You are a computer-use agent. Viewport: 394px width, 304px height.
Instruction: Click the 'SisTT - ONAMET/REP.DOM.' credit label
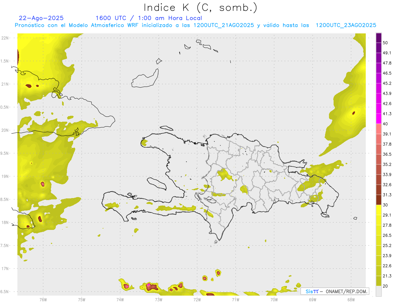pyautogui.click(x=335, y=291)
